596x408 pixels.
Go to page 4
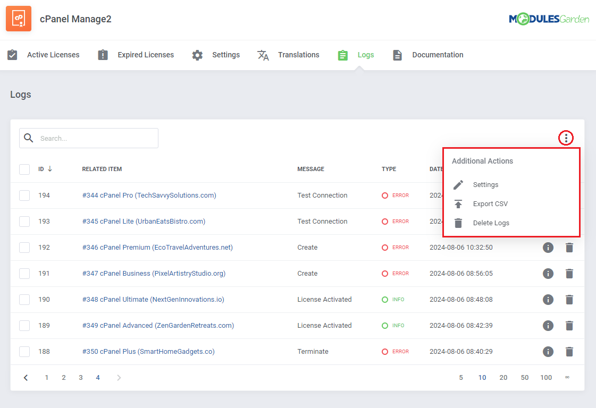click(98, 378)
